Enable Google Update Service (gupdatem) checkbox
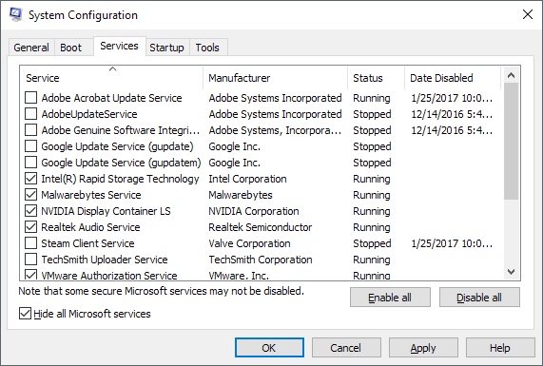 pyautogui.click(x=30, y=163)
